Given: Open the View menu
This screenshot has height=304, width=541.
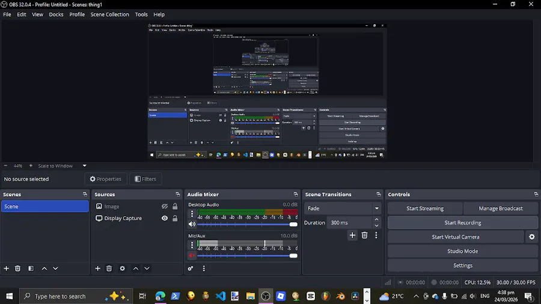Looking at the screenshot, I should tap(37, 14).
